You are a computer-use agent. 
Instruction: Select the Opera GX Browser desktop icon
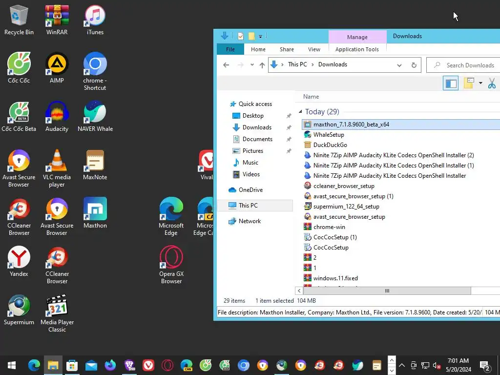pos(171,265)
